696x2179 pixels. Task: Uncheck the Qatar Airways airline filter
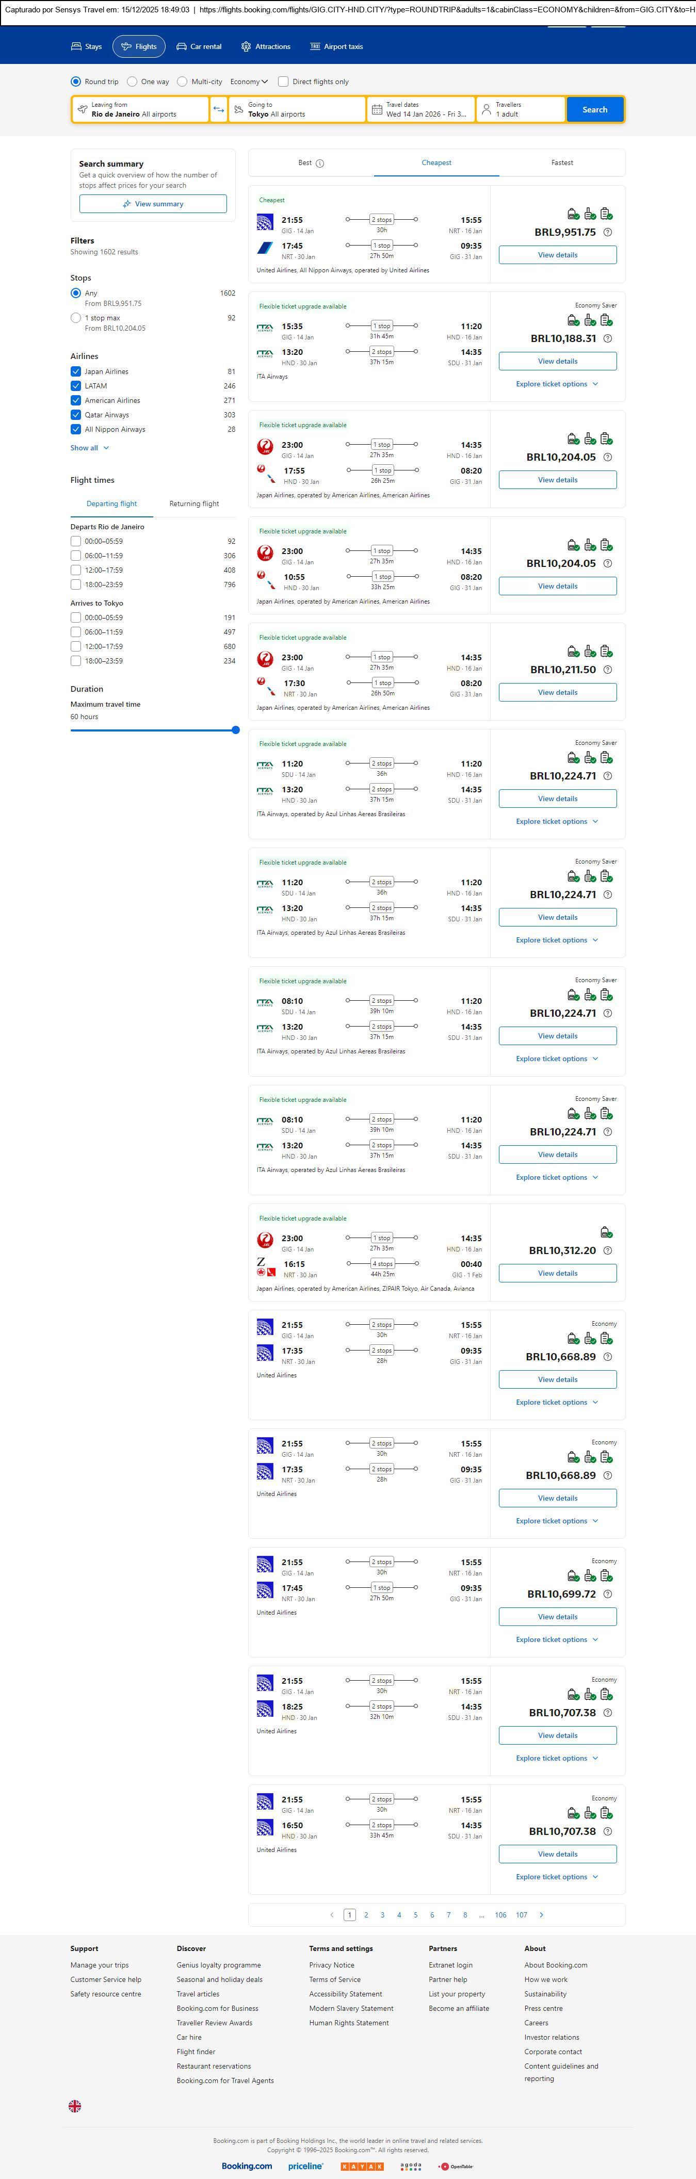(76, 414)
